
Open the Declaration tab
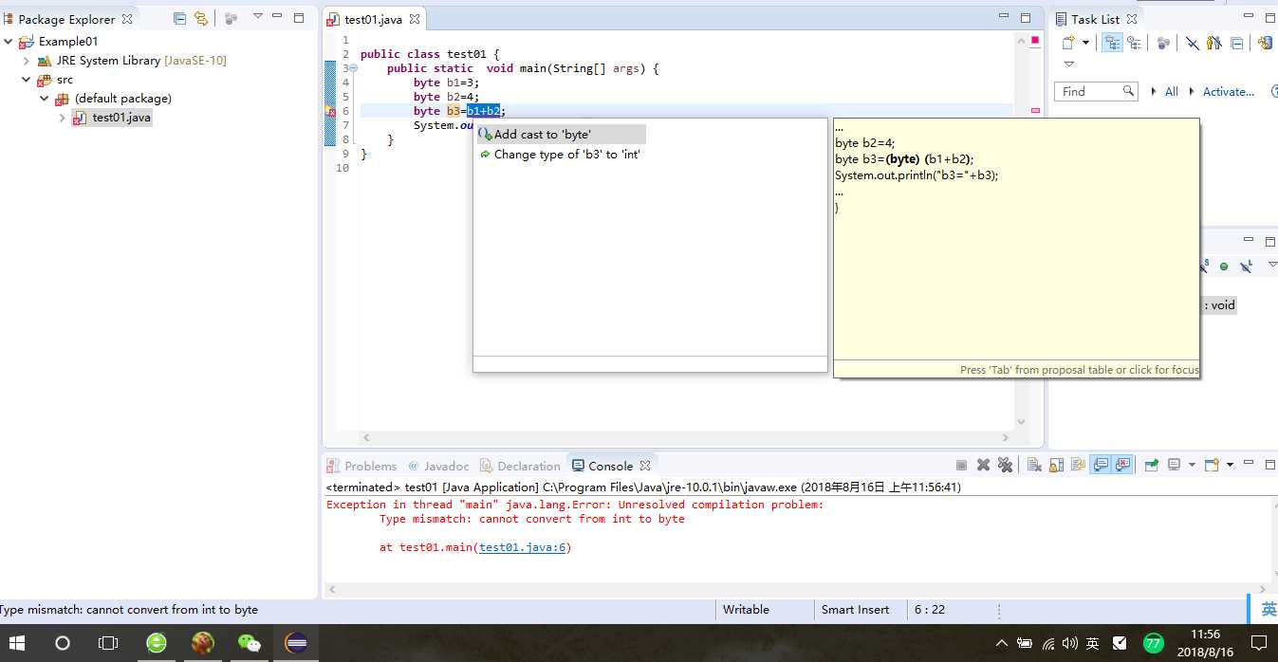pos(520,466)
